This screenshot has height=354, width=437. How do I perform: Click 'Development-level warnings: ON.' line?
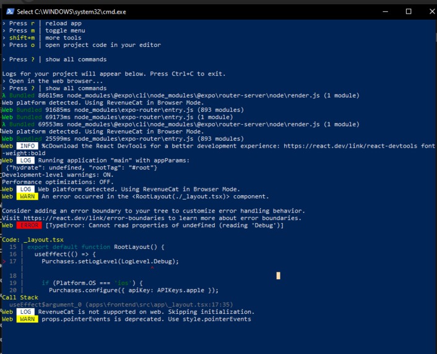pos(58,175)
